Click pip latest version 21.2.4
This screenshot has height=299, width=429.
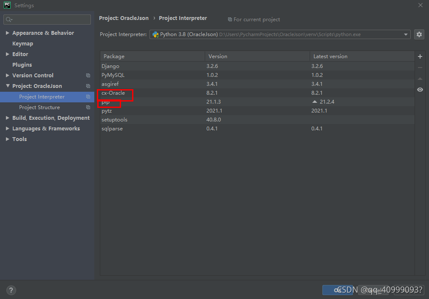[x=327, y=102]
